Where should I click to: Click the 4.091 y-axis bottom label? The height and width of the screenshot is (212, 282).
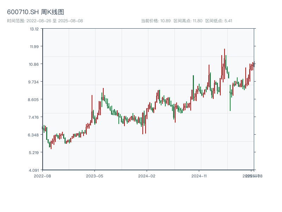[x=34, y=170]
